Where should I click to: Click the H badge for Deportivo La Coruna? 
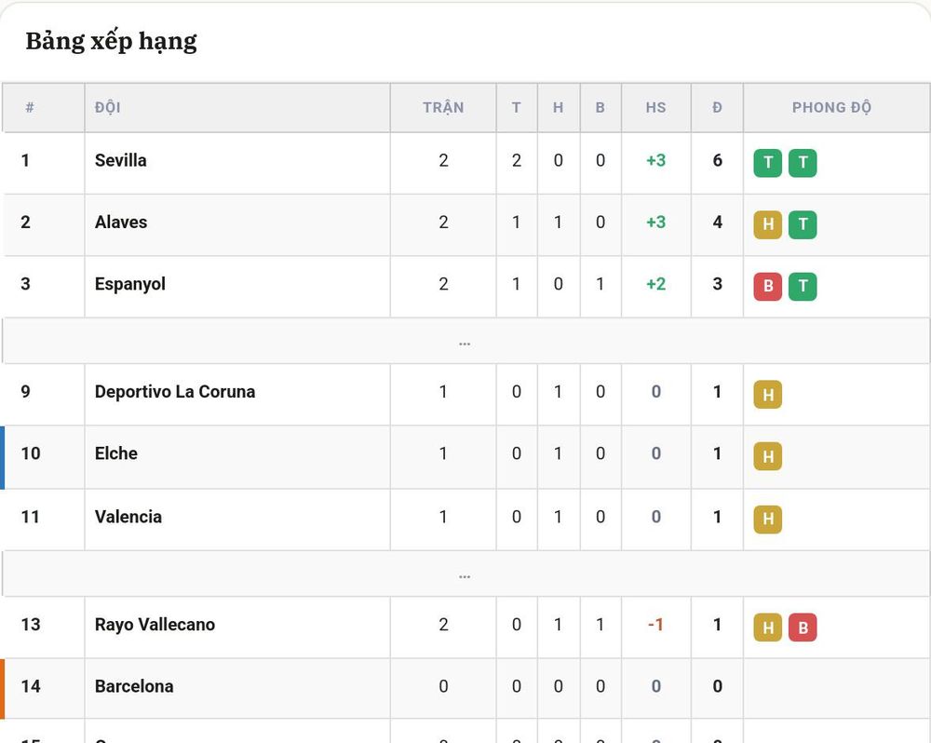pyautogui.click(x=768, y=395)
